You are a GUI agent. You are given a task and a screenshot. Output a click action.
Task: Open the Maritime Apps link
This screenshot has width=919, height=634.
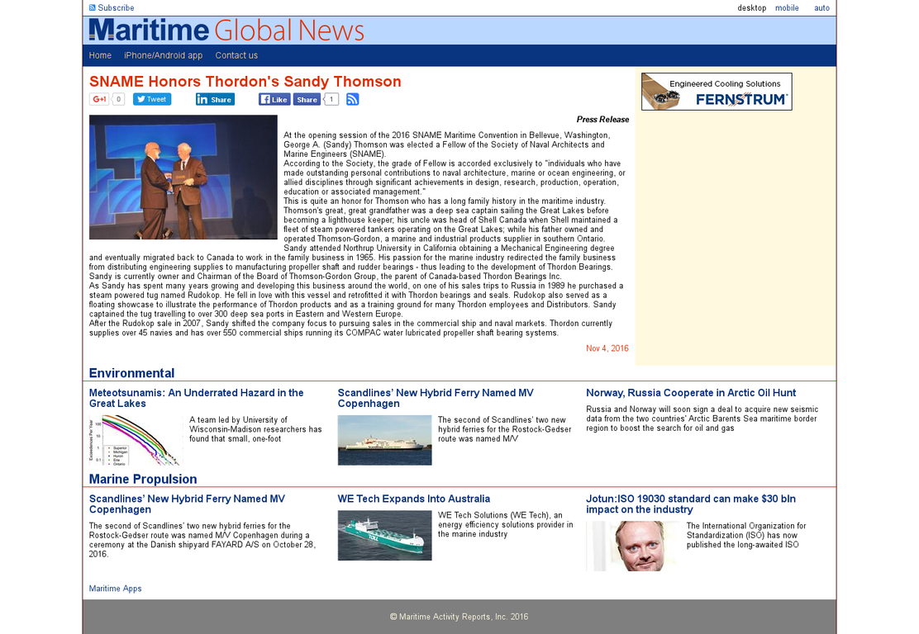[x=116, y=589]
